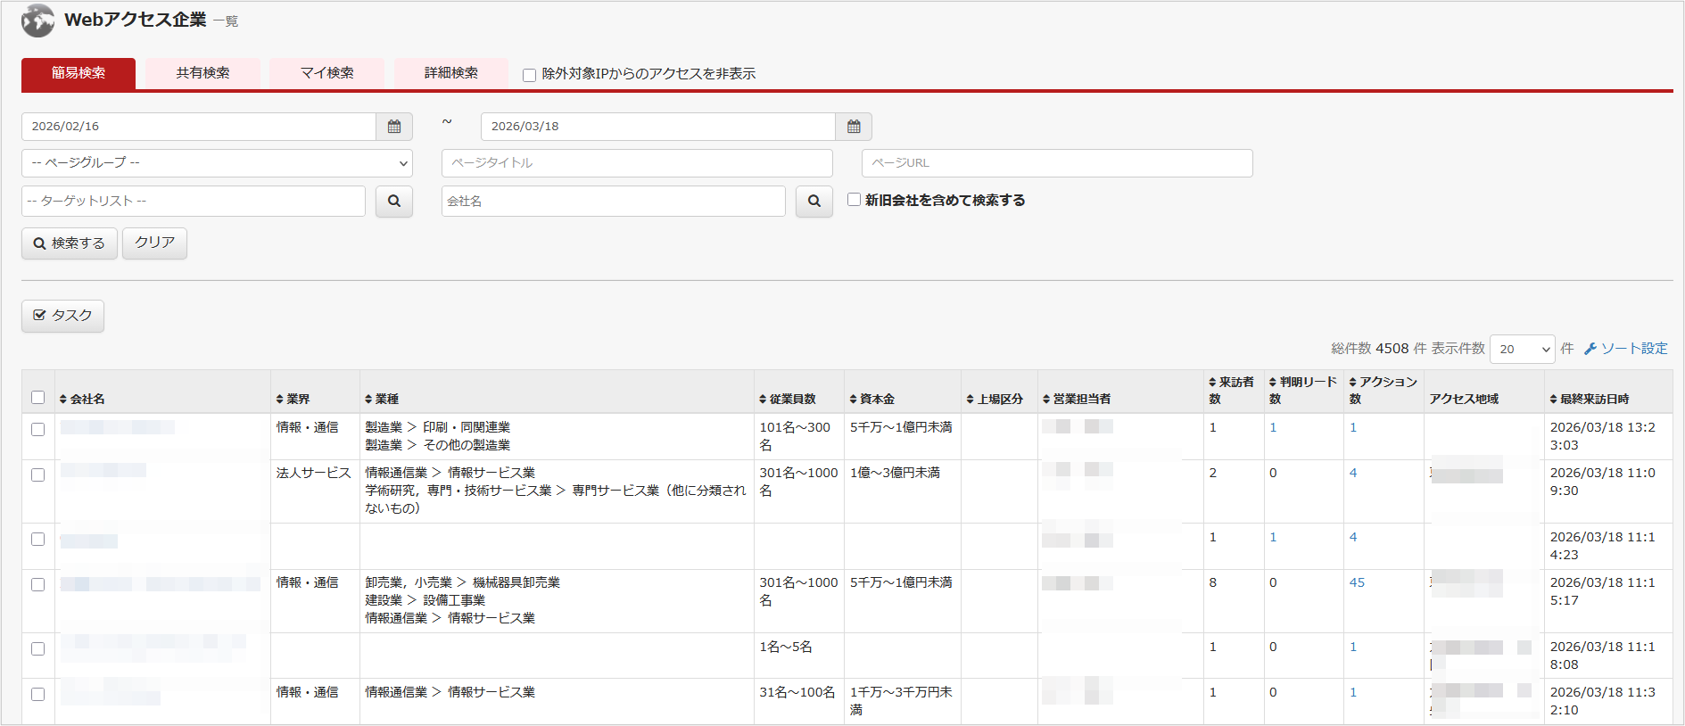The height and width of the screenshot is (726, 1685).
Task: Enable 新旧会社を含めて検索する checkbox
Action: tap(854, 200)
